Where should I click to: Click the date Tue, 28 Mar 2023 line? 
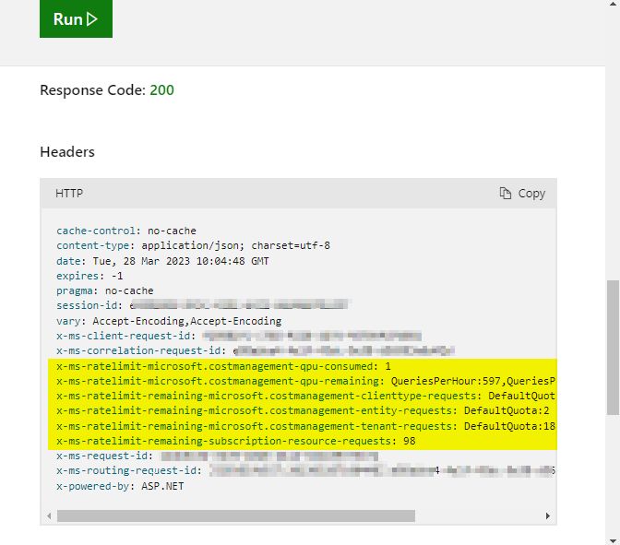pyautogui.click(x=162, y=261)
